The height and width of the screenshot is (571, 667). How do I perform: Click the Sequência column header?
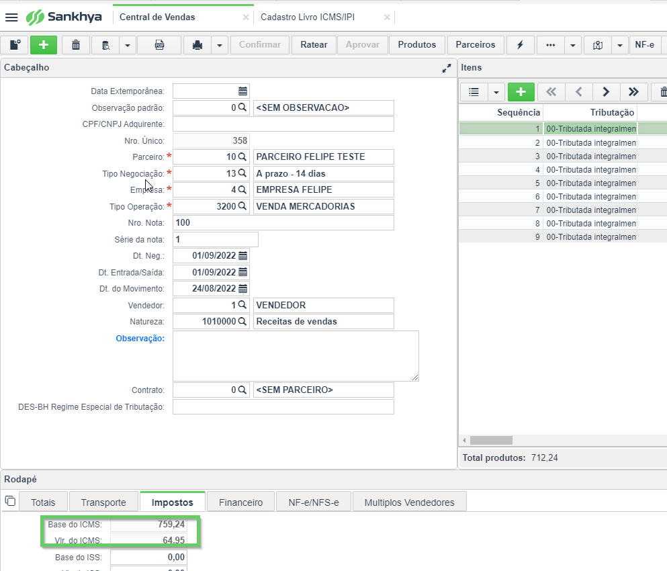pos(501,113)
